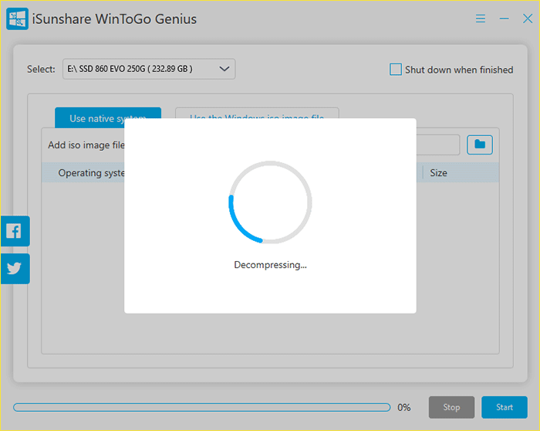Screen dimensions: 540x431
Task: Open the Twitter share button
Action: 15,269
